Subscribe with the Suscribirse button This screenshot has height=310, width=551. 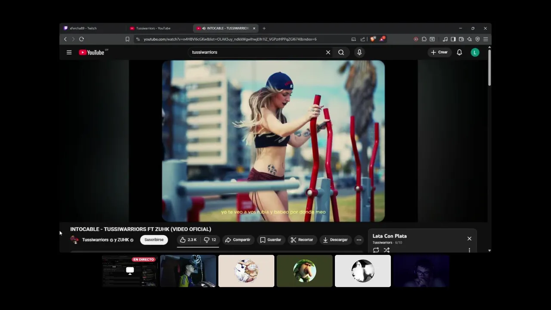[154, 240]
